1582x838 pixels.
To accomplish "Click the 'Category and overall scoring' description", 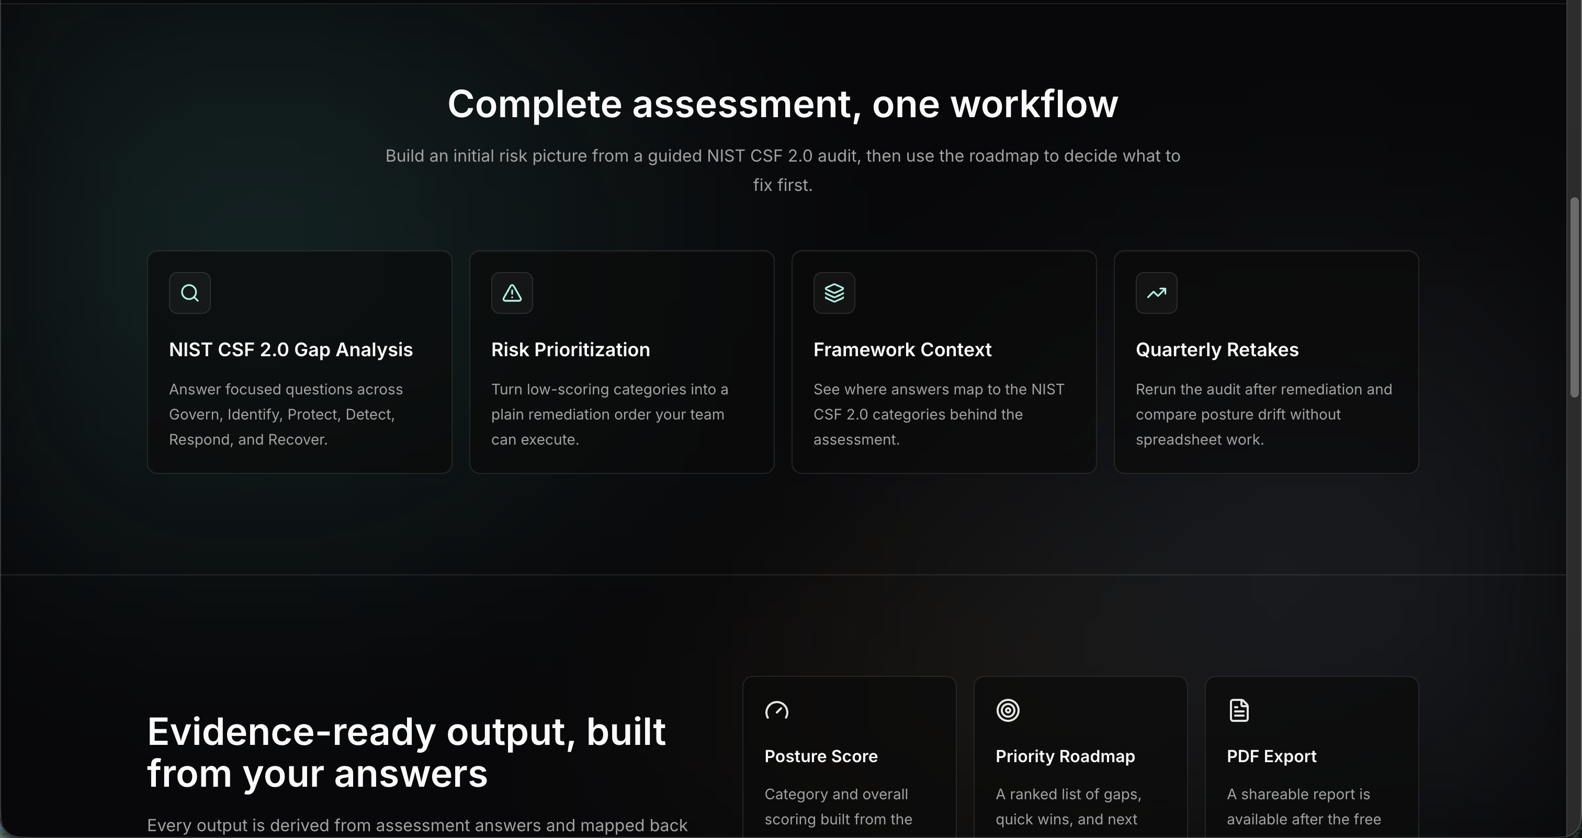I will [x=838, y=807].
